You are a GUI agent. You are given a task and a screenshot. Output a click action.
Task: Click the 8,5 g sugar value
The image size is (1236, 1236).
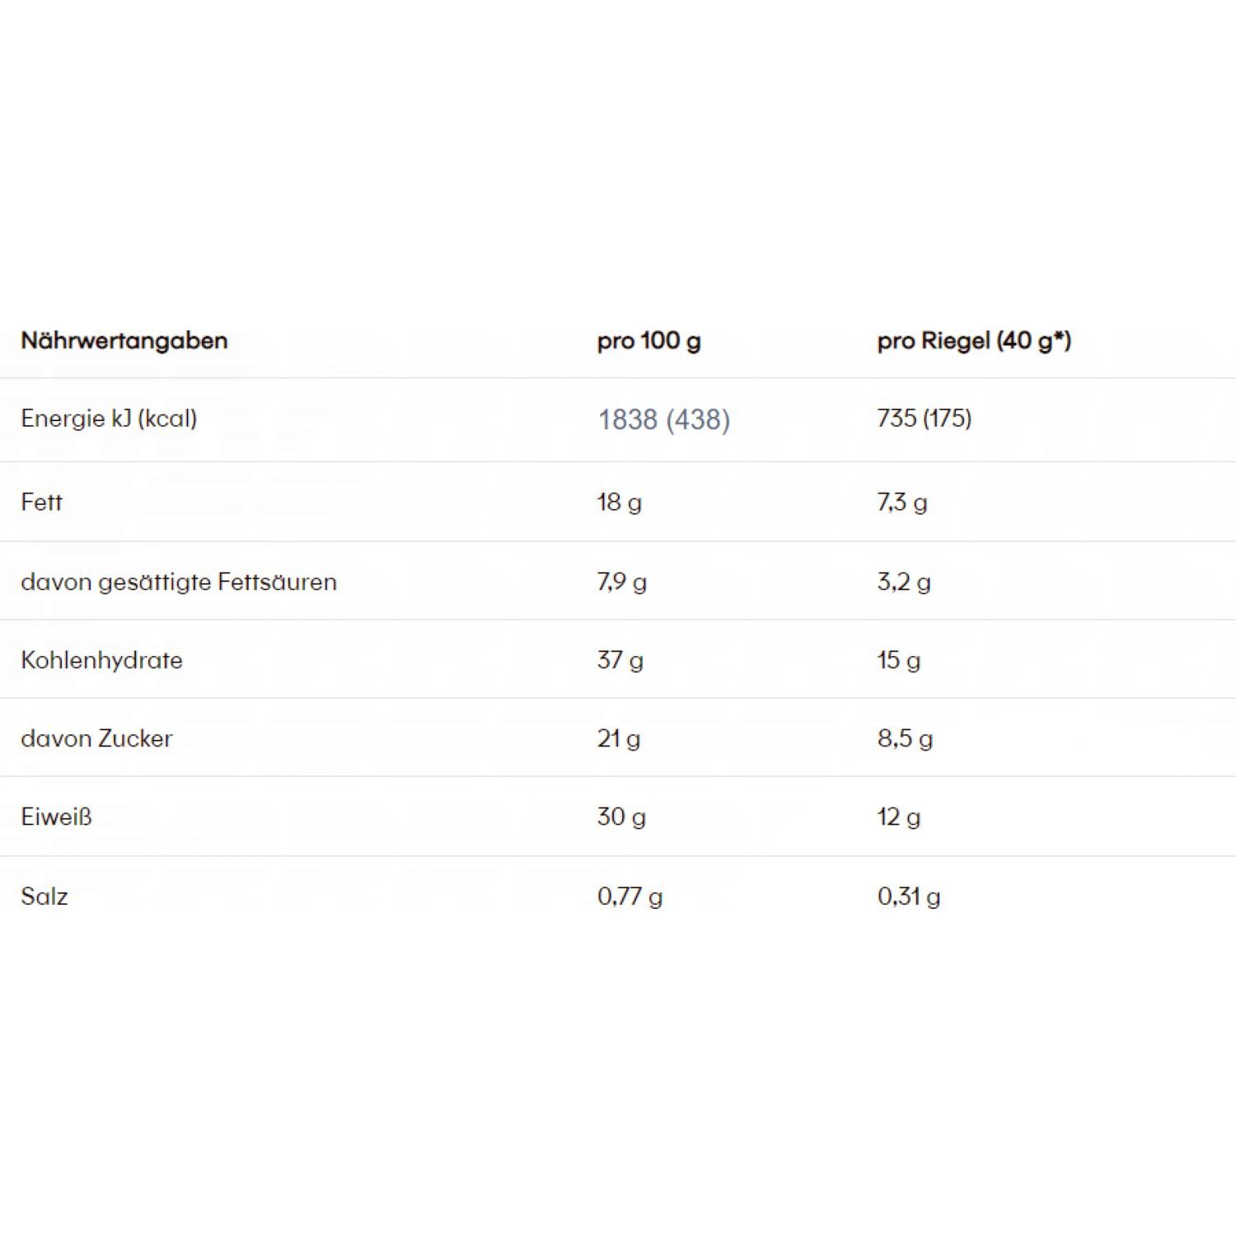coord(905,738)
